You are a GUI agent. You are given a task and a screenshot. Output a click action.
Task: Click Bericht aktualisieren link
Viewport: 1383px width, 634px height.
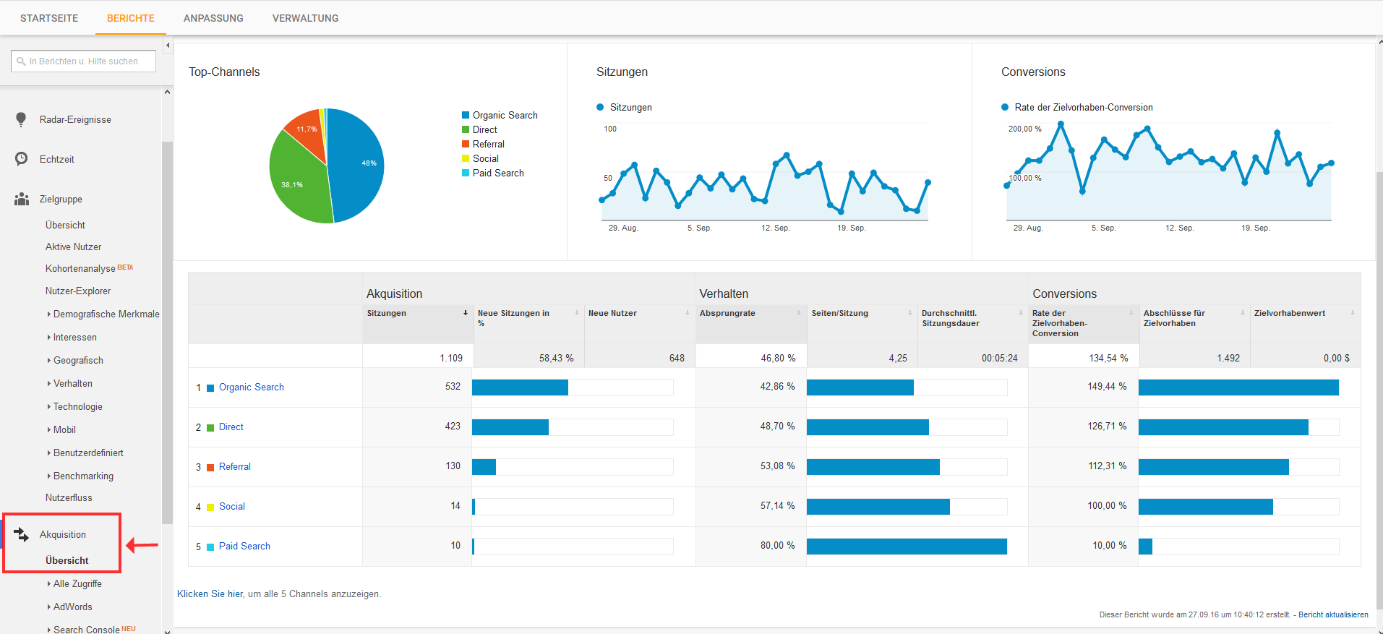[x=1333, y=614]
